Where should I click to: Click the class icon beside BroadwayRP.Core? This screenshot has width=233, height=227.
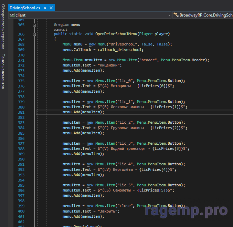[x=176, y=15]
